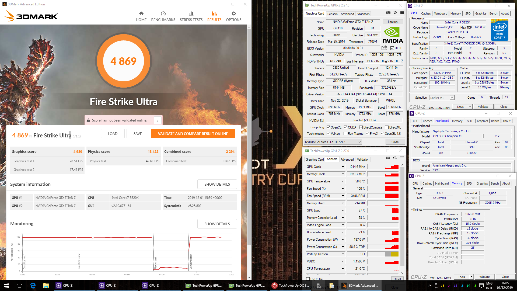Open the Caches tab in CPU-Z CPU window

coord(426,13)
